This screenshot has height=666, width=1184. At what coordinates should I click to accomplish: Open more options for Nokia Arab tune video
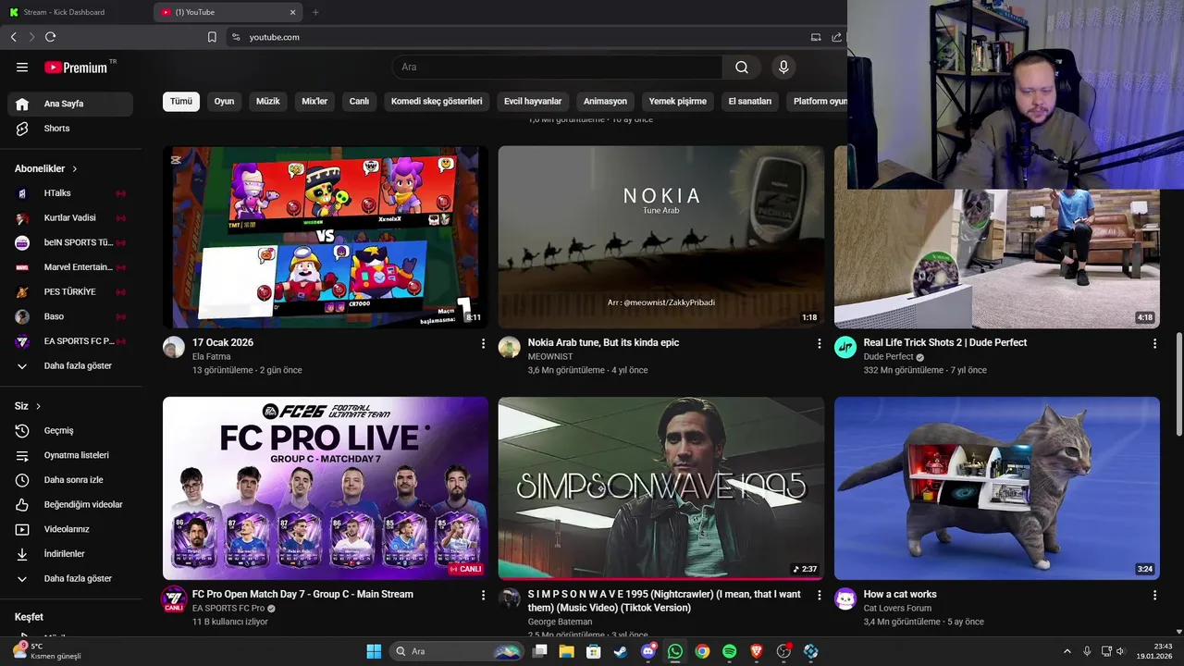pos(819,343)
